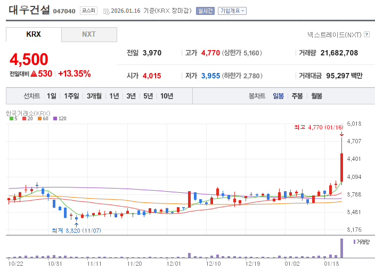Select the 3년 line chart period
This screenshot has width=375, height=270.
coord(131,96)
